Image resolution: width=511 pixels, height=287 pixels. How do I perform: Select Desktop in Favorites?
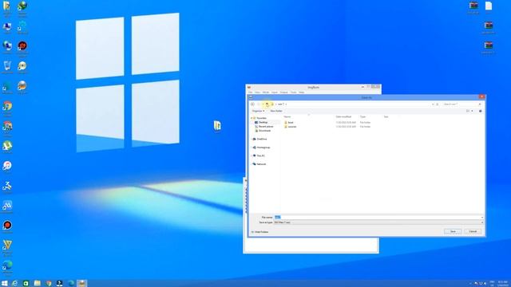point(263,122)
